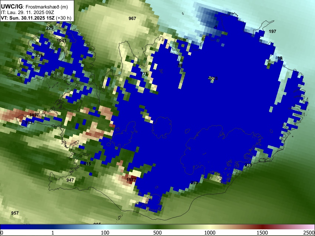315x236 pixels.
Task: Select the 1500 colour scale tick label
Action: pyautogui.click(x=262, y=233)
